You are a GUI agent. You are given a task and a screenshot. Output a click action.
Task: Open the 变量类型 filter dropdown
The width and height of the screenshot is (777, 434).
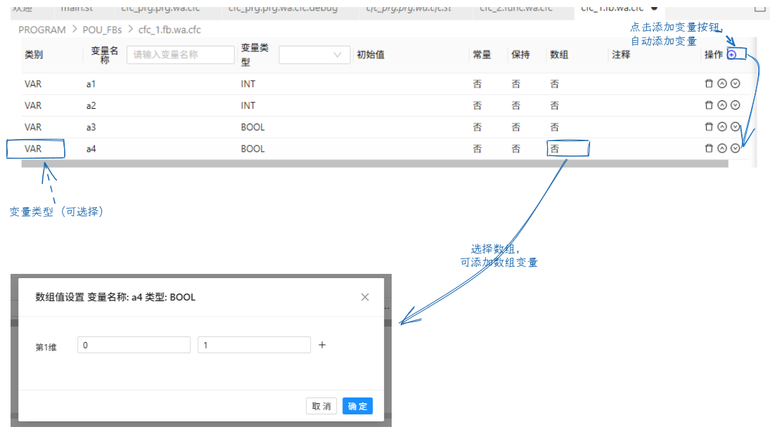pos(314,55)
